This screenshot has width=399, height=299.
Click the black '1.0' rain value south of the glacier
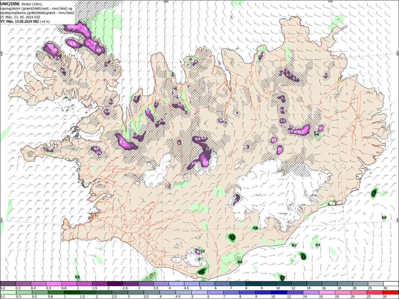[x=255, y=228]
